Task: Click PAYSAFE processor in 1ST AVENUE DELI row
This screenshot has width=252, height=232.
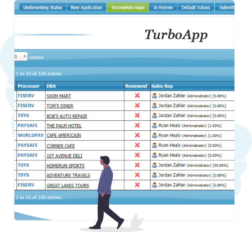Action: 28,155
